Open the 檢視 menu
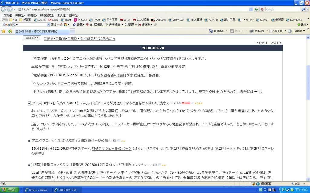Viewport: 310px width, 193px height. pos(32,15)
